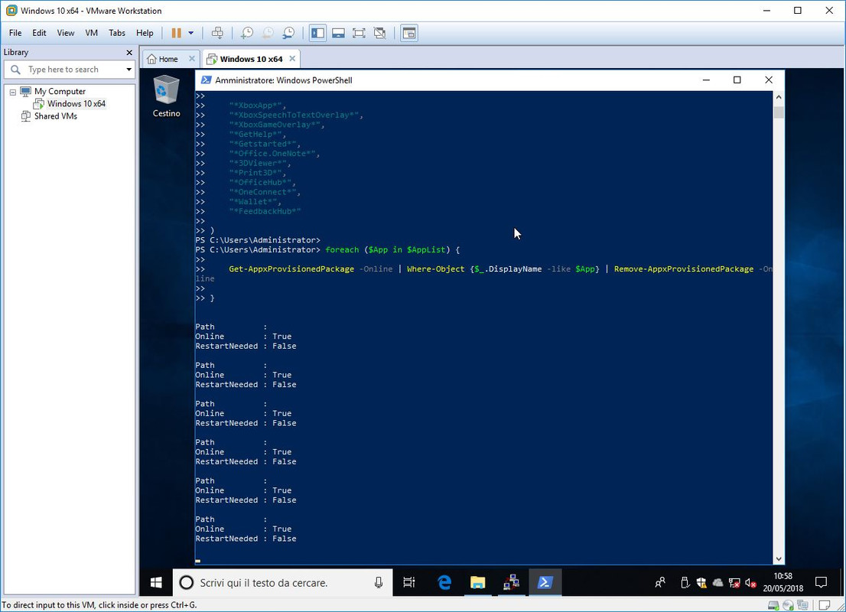
Task: Click the PowerShell window title icon
Action: 206,80
